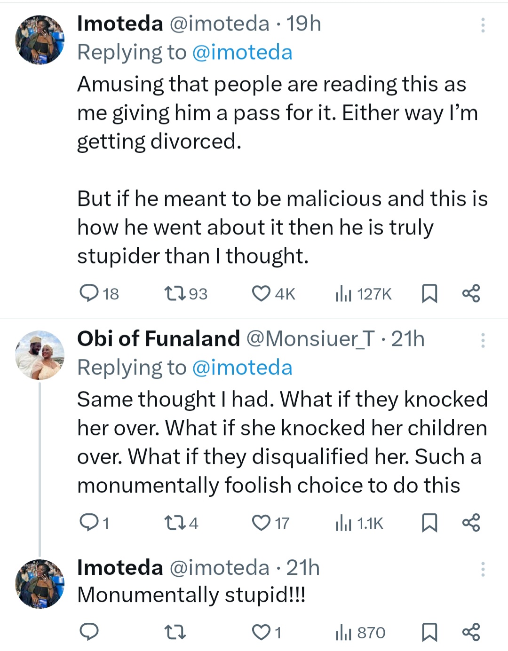Retweet the tweet with 93 reposts

(175, 294)
